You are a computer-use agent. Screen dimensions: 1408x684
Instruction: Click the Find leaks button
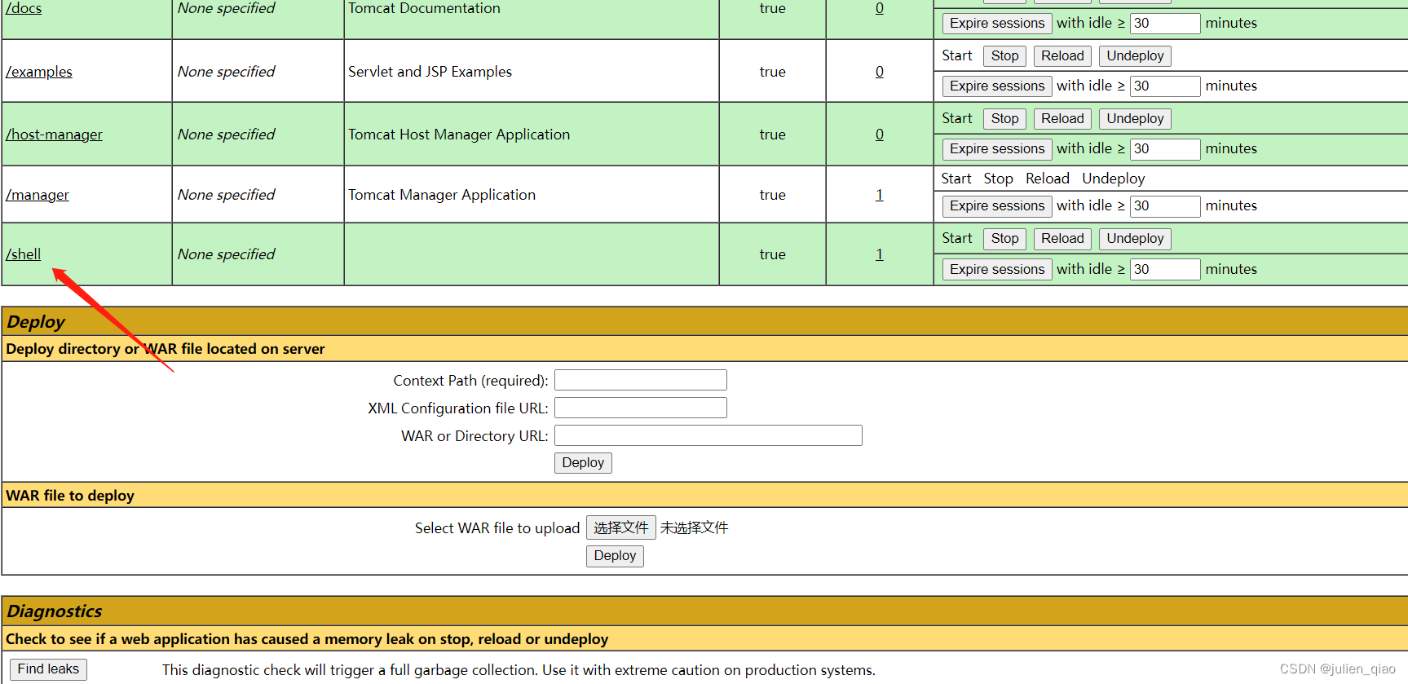[x=48, y=669]
